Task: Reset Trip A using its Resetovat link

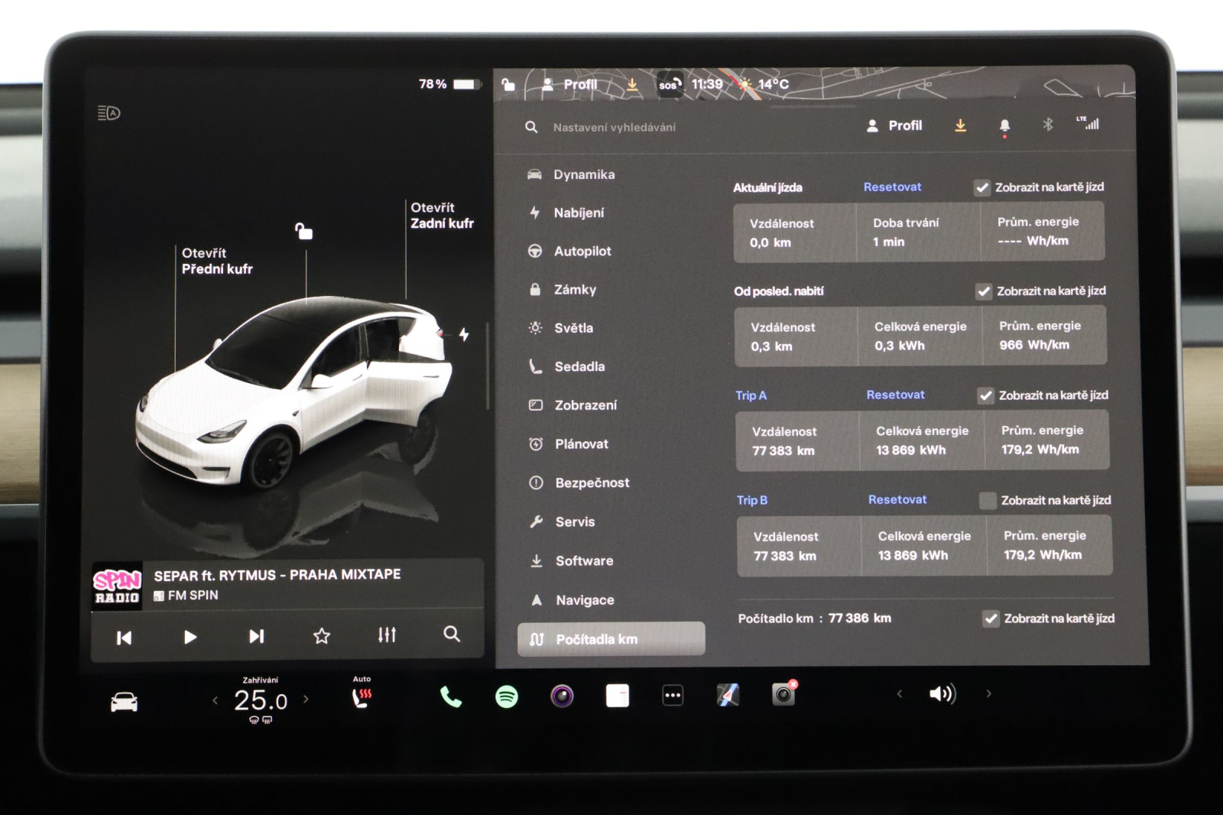Action: pyautogui.click(x=895, y=395)
